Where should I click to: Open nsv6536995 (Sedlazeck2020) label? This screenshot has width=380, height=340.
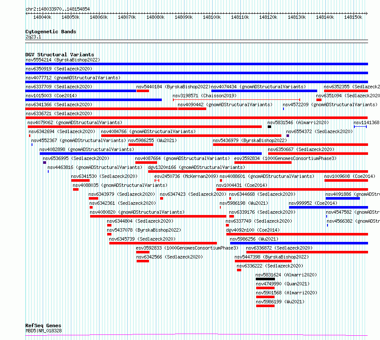point(76,158)
